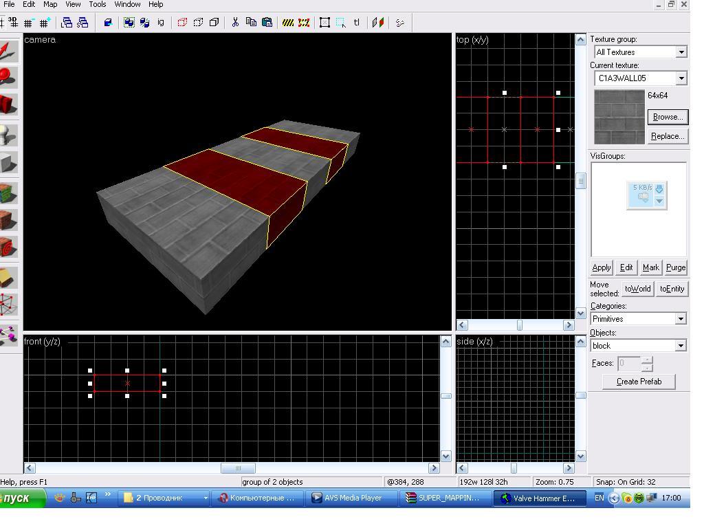Click the Cut scissors toolbar icon
Viewport: 704px width, 528px height.
point(235,22)
